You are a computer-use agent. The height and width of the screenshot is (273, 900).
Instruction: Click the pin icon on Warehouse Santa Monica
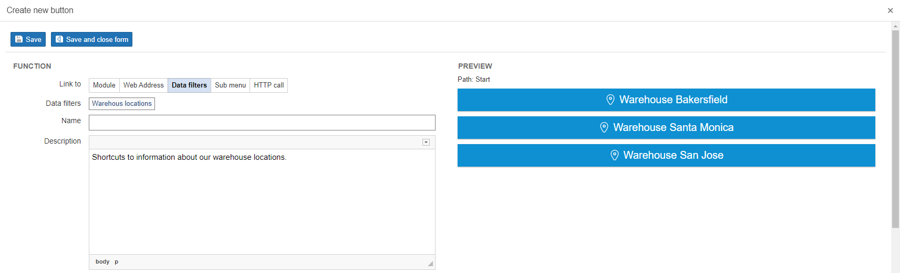[604, 127]
